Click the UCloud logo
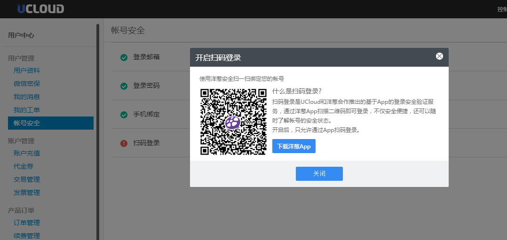 click(40, 9)
